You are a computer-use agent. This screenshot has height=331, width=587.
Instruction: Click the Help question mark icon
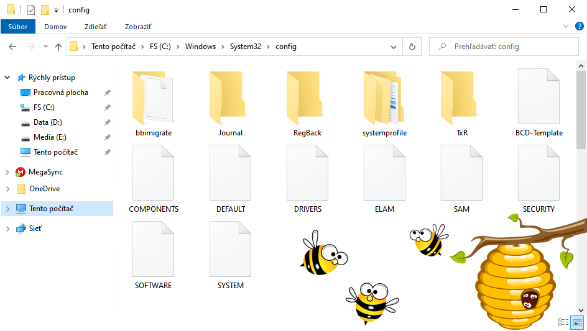click(x=579, y=26)
